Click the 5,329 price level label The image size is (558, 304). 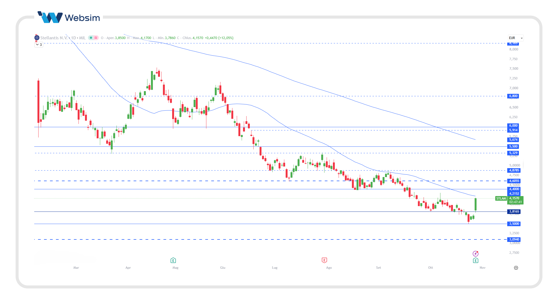click(x=513, y=153)
